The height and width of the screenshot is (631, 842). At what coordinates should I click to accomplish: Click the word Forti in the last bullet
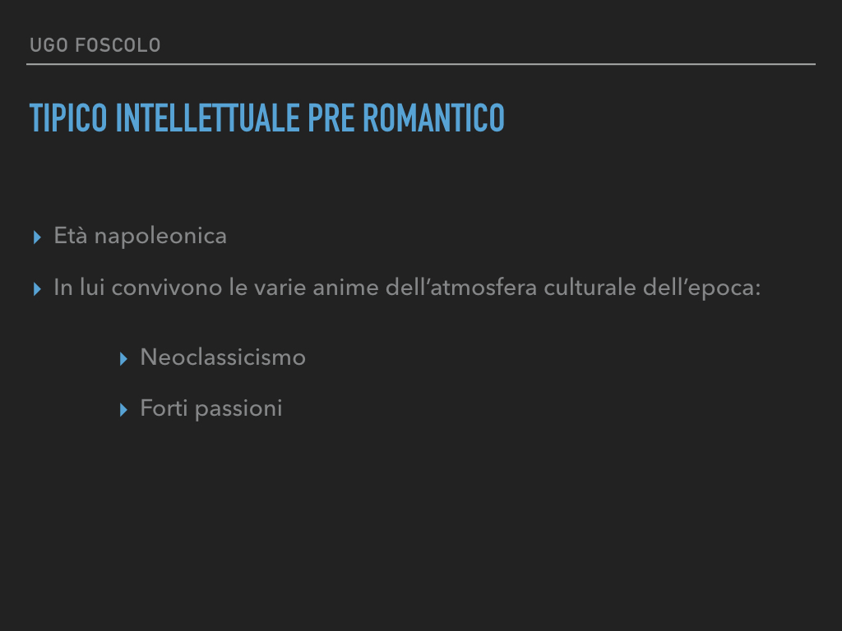pyautogui.click(x=164, y=408)
